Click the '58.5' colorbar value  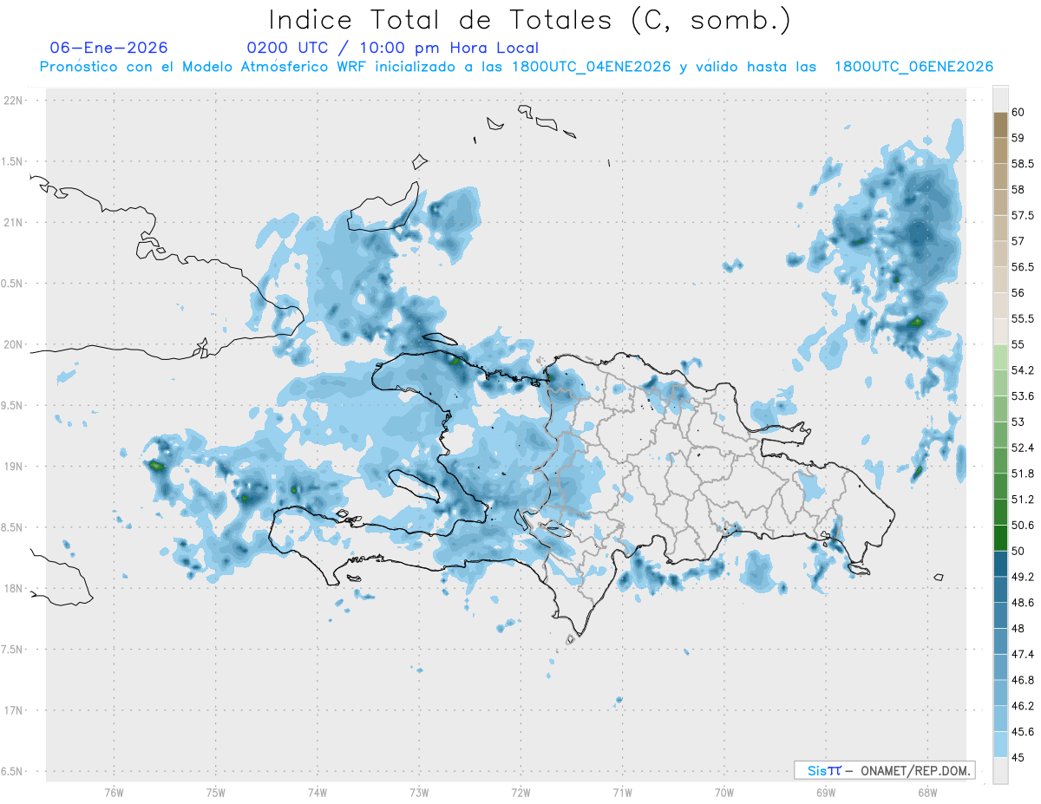[1023, 164]
